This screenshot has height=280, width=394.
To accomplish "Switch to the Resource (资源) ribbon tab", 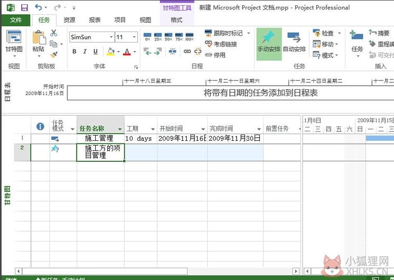I will tap(69, 20).
